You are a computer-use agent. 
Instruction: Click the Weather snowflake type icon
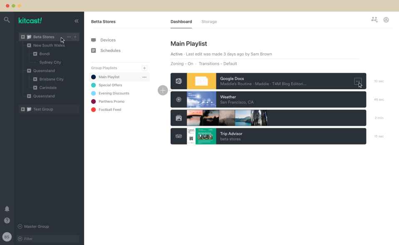coord(178,100)
